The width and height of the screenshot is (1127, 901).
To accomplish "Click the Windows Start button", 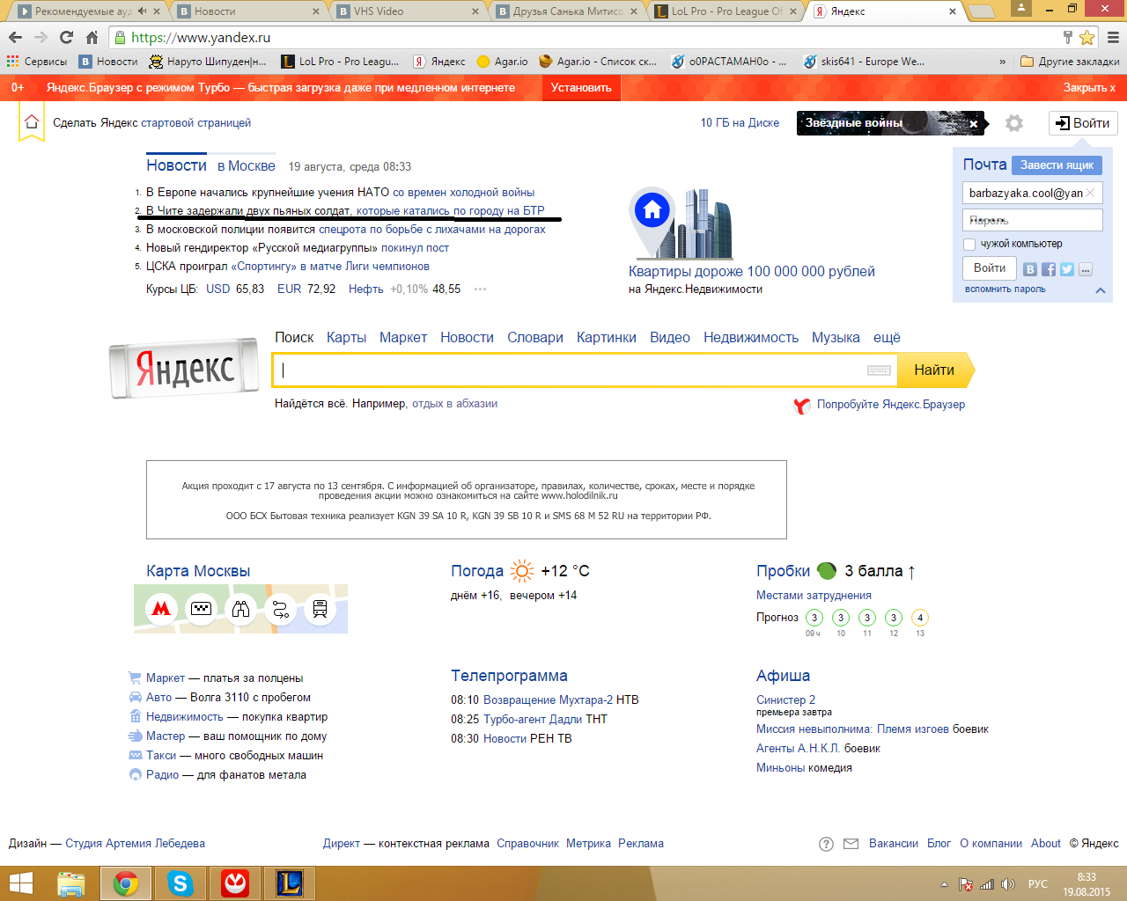I will click(20, 883).
